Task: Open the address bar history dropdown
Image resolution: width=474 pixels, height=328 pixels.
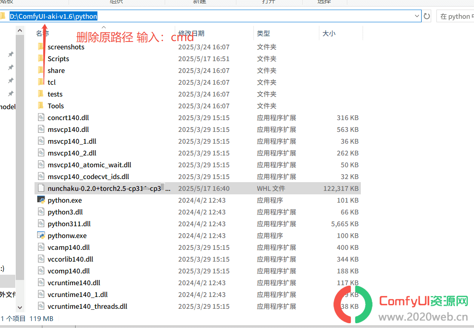Action: pyautogui.click(x=417, y=16)
